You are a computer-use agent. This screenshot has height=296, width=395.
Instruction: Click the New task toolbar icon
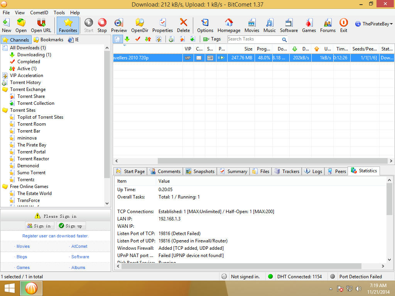(7, 25)
